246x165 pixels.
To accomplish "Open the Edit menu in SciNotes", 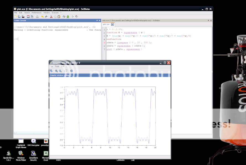I will pyautogui.click(x=20, y=13).
